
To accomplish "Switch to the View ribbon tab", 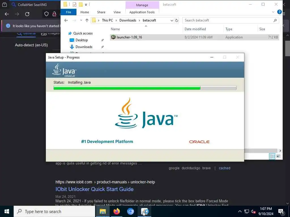I will [x=117, y=12].
